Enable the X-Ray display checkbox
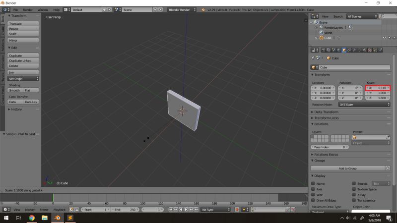 click(354, 194)
